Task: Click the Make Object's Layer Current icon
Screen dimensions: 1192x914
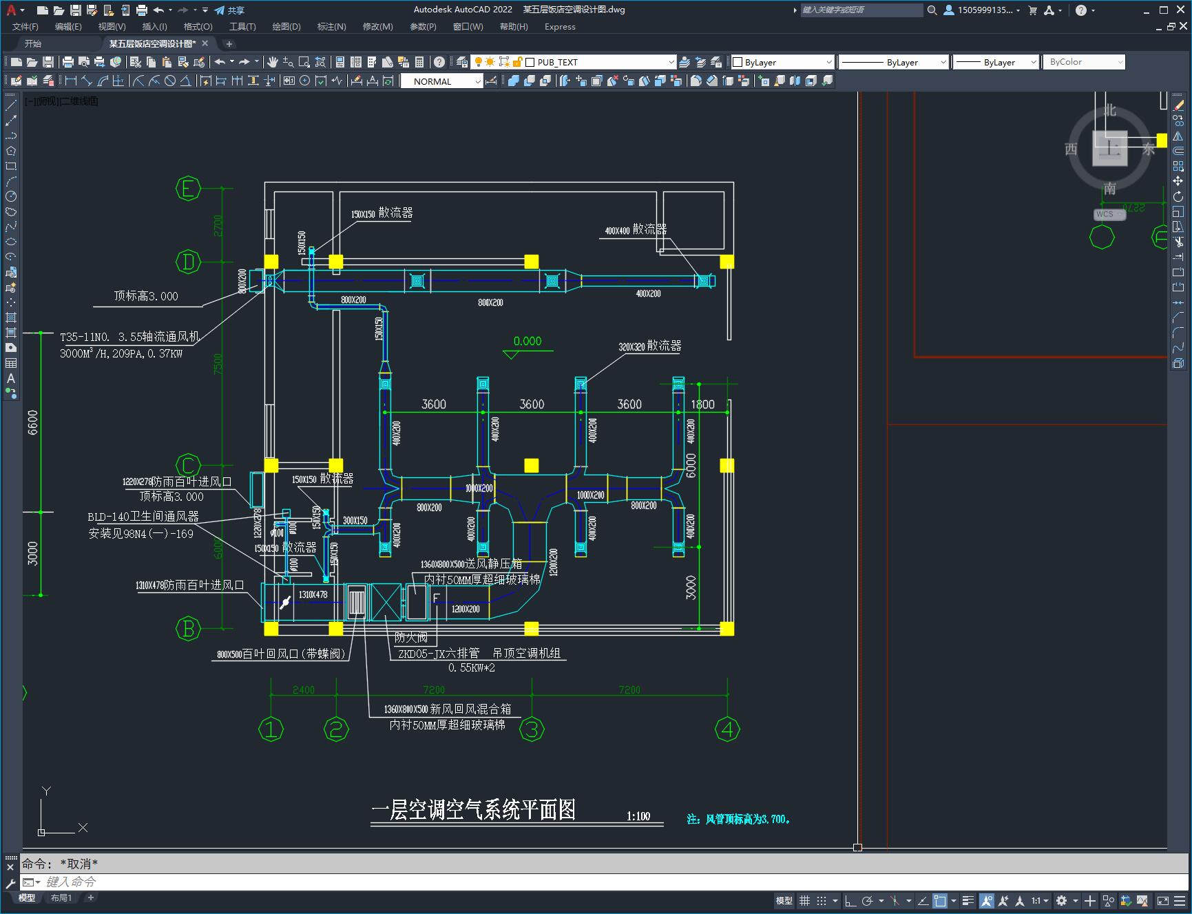Action: point(684,62)
